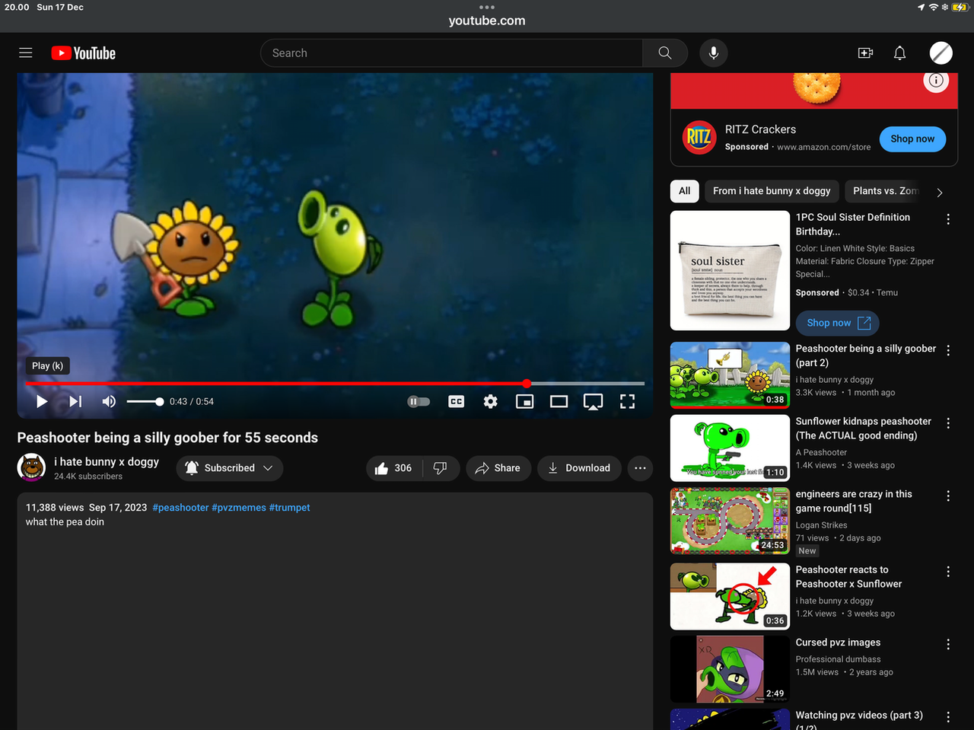Open A Peashooter channel link

(821, 452)
